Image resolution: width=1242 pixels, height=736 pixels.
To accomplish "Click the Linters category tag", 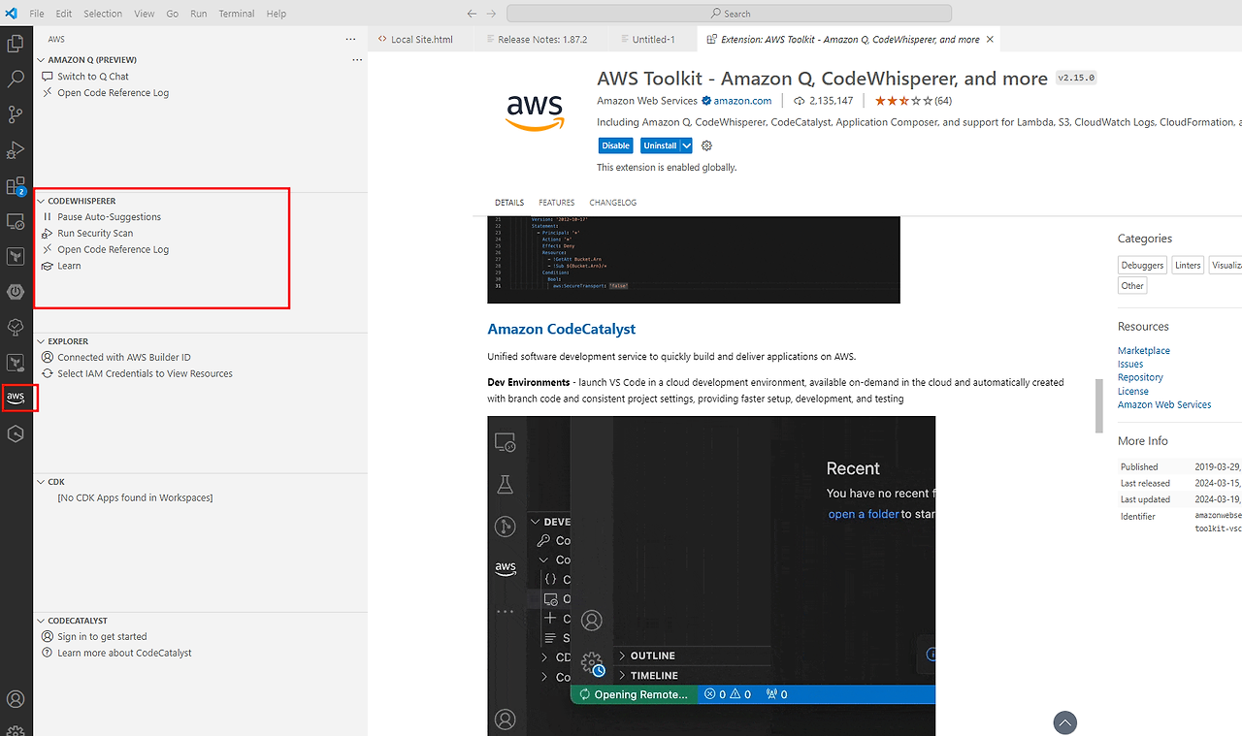I will (1188, 265).
